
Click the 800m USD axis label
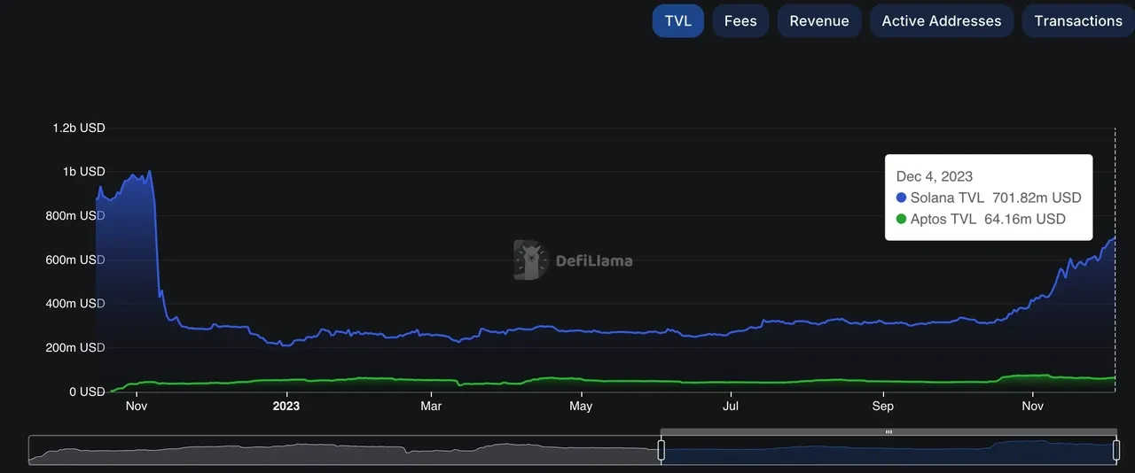(74, 215)
